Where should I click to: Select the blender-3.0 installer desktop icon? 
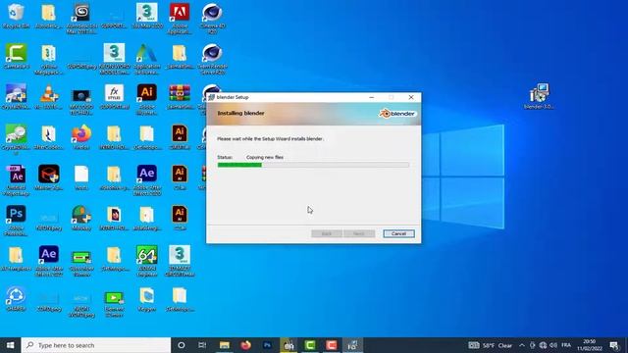click(x=539, y=96)
